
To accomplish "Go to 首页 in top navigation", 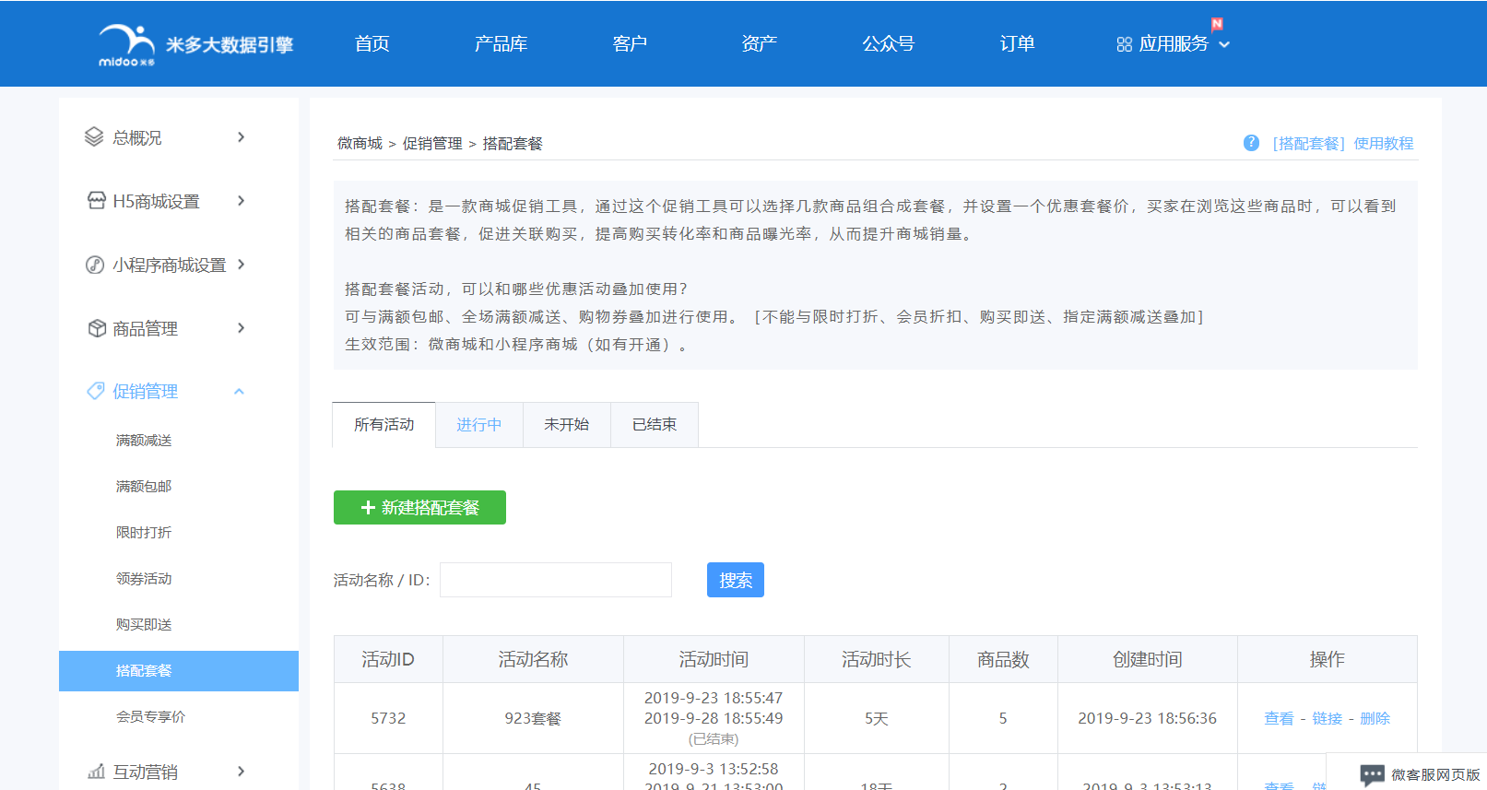I will click(x=372, y=43).
